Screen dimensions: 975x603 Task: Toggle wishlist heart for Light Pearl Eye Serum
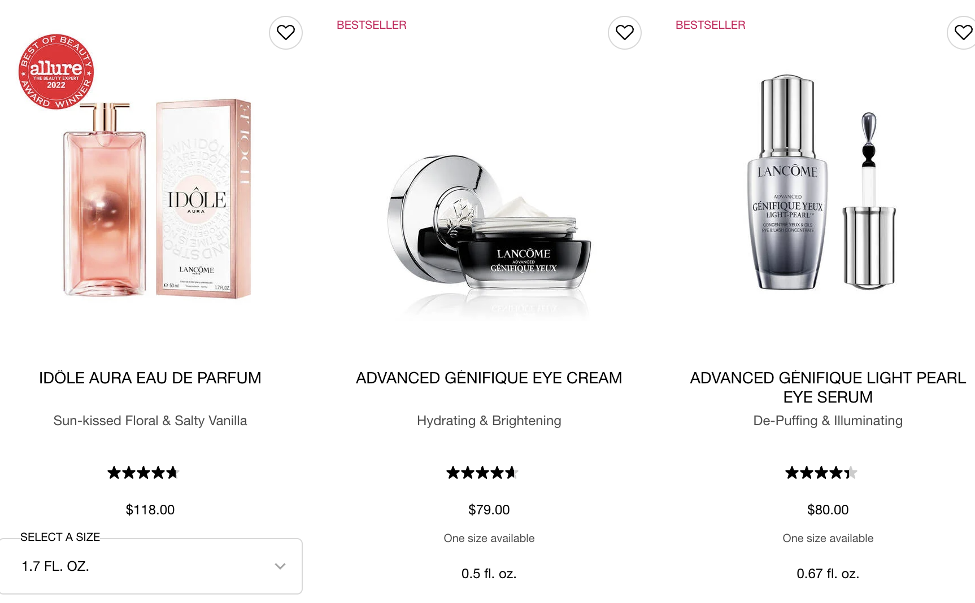(x=962, y=33)
